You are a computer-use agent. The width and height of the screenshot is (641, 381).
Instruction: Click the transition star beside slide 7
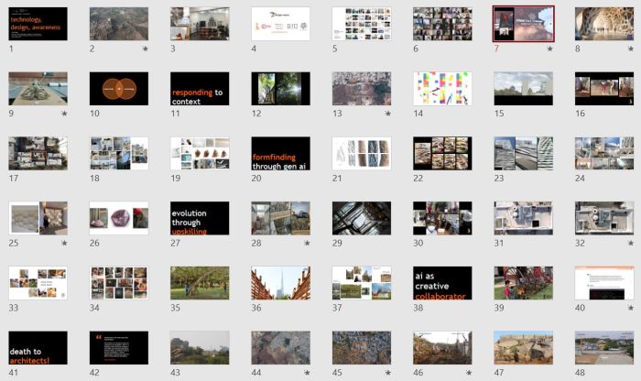(549, 49)
